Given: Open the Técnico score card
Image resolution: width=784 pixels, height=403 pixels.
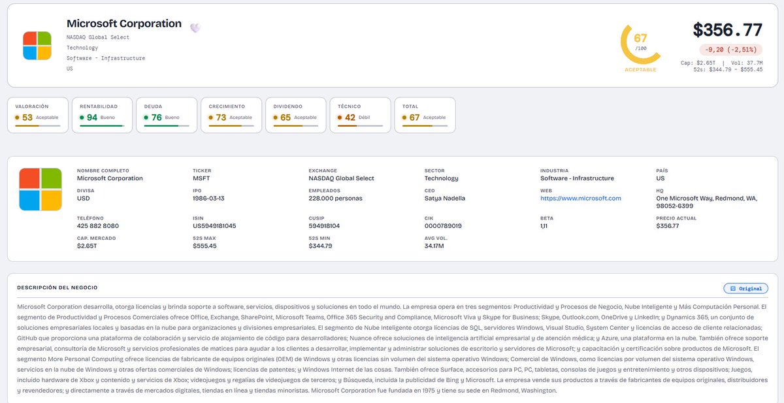Looking at the screenshot, I should point(361,115).
